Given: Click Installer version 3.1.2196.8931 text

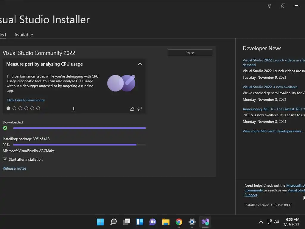Looking at the screenshot, I should point(268,205).
